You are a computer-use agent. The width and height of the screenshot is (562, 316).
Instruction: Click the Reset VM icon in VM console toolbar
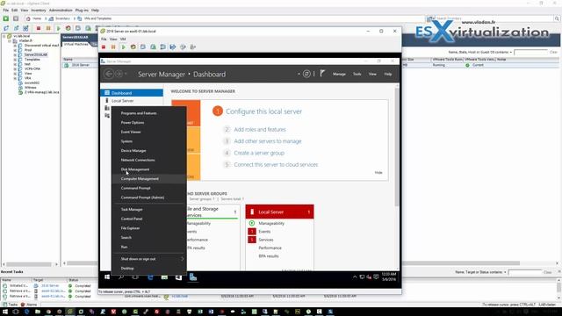click(133, 47)
